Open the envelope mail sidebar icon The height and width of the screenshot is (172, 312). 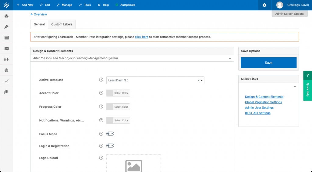coord(6,48)
